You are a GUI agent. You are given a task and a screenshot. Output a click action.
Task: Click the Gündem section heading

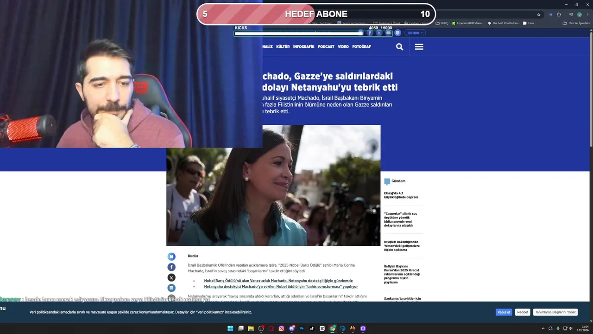(398, 181)
